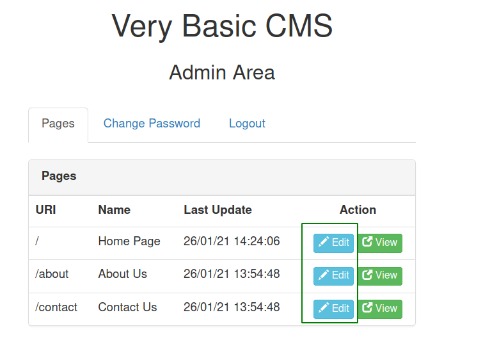Viewport: 483px width, 349px height.
Task: View the /about page
Action: pyautogui.click(x=380, y=276)
